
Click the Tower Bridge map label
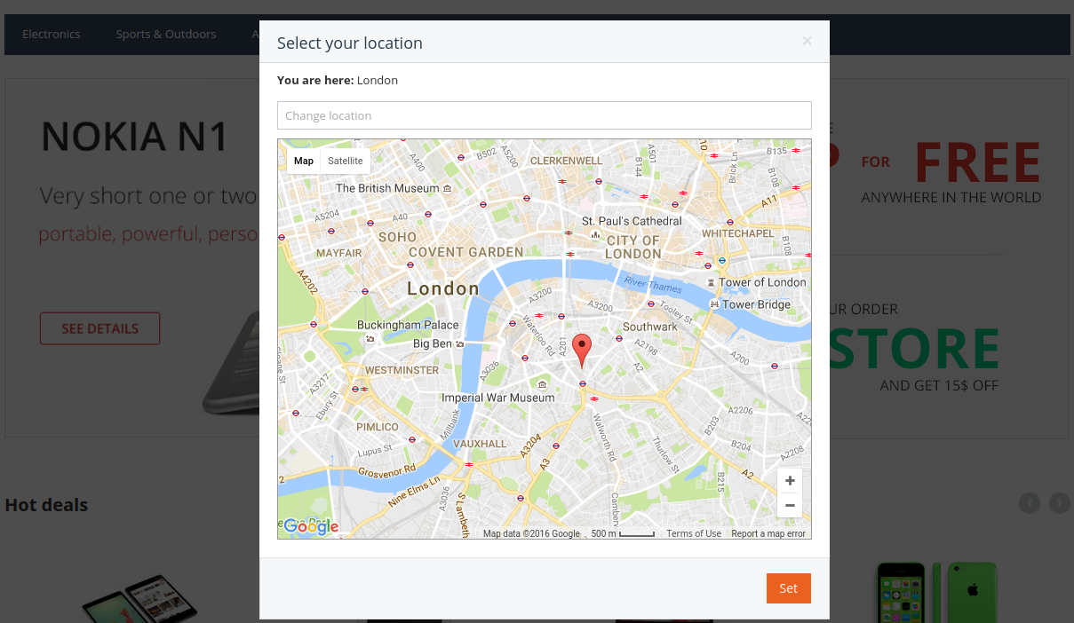click(x=756, y=304)
